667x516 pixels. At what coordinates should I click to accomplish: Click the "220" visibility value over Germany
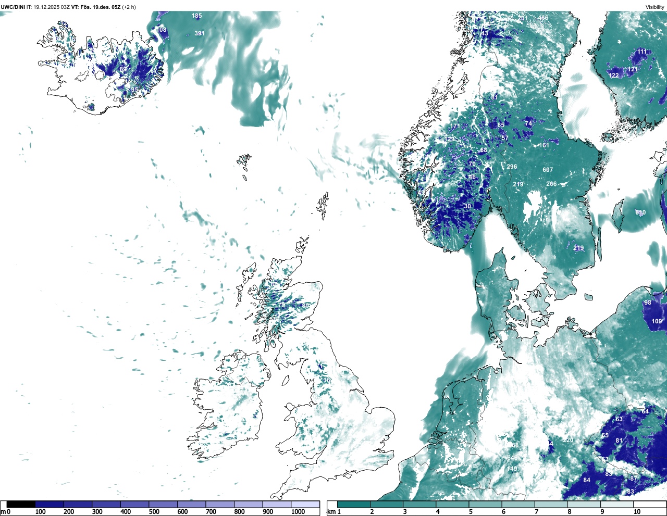568,440
